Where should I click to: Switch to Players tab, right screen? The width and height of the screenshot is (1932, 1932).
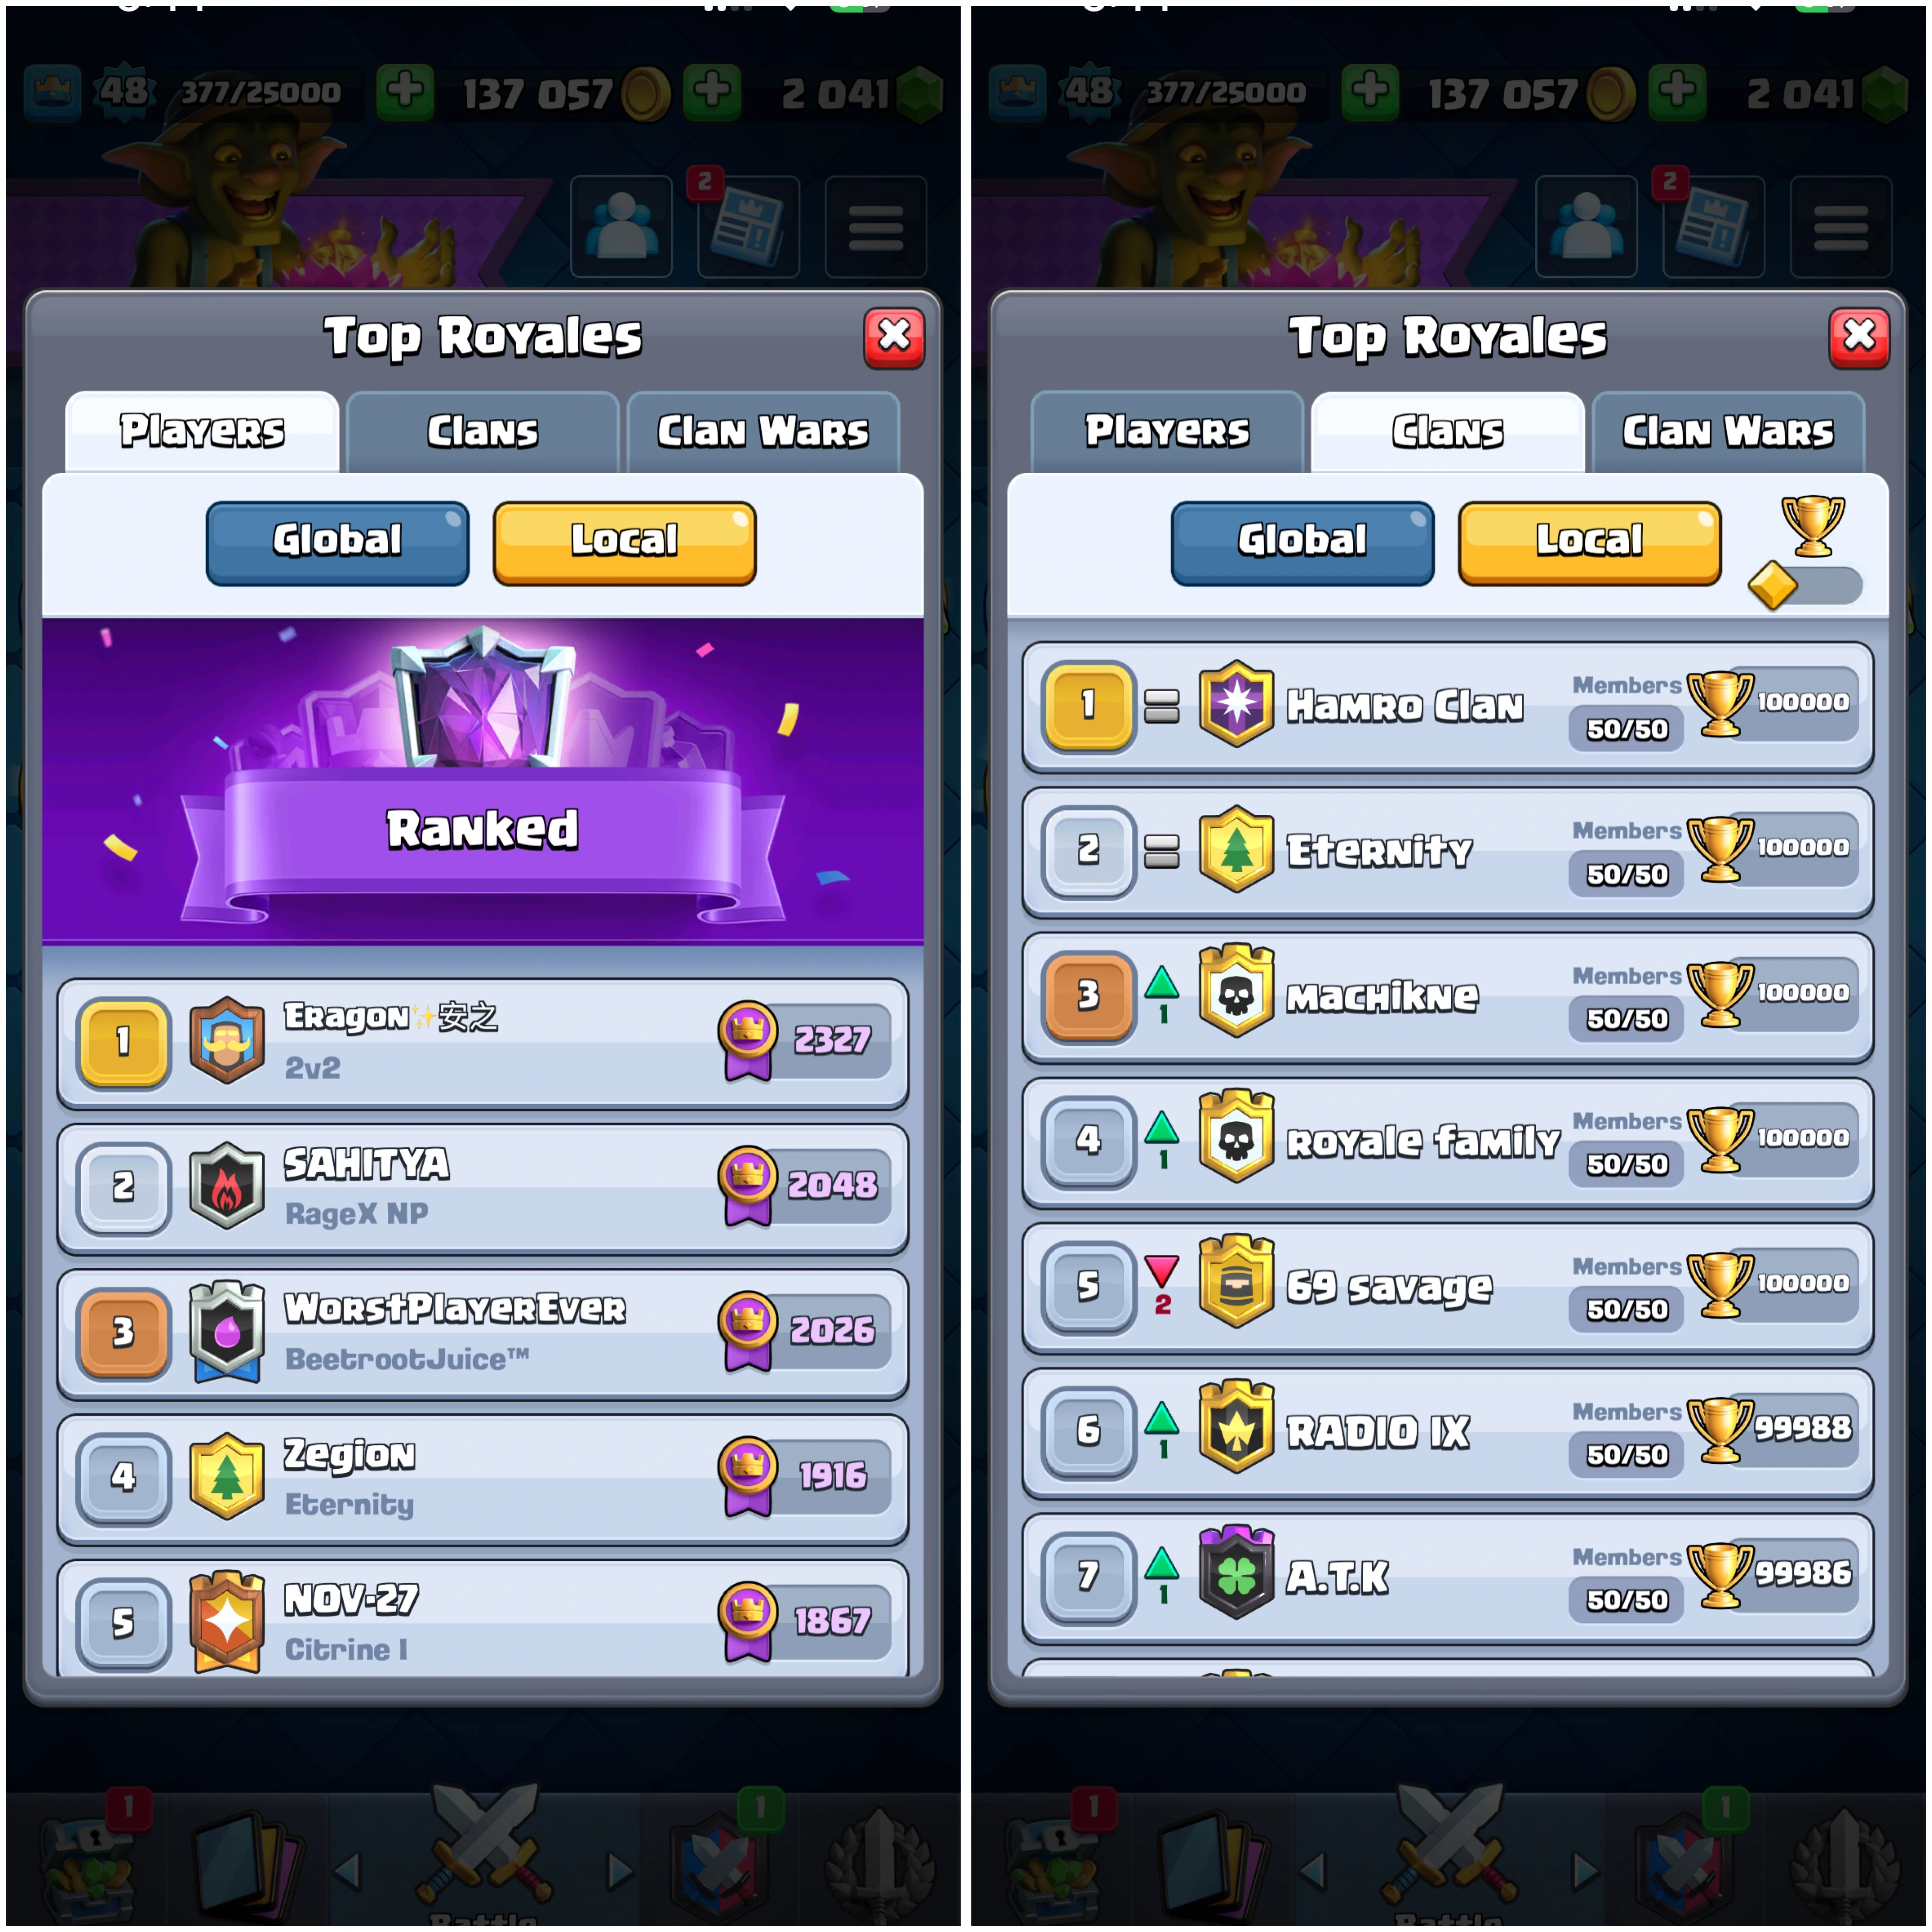(1167, 432)
